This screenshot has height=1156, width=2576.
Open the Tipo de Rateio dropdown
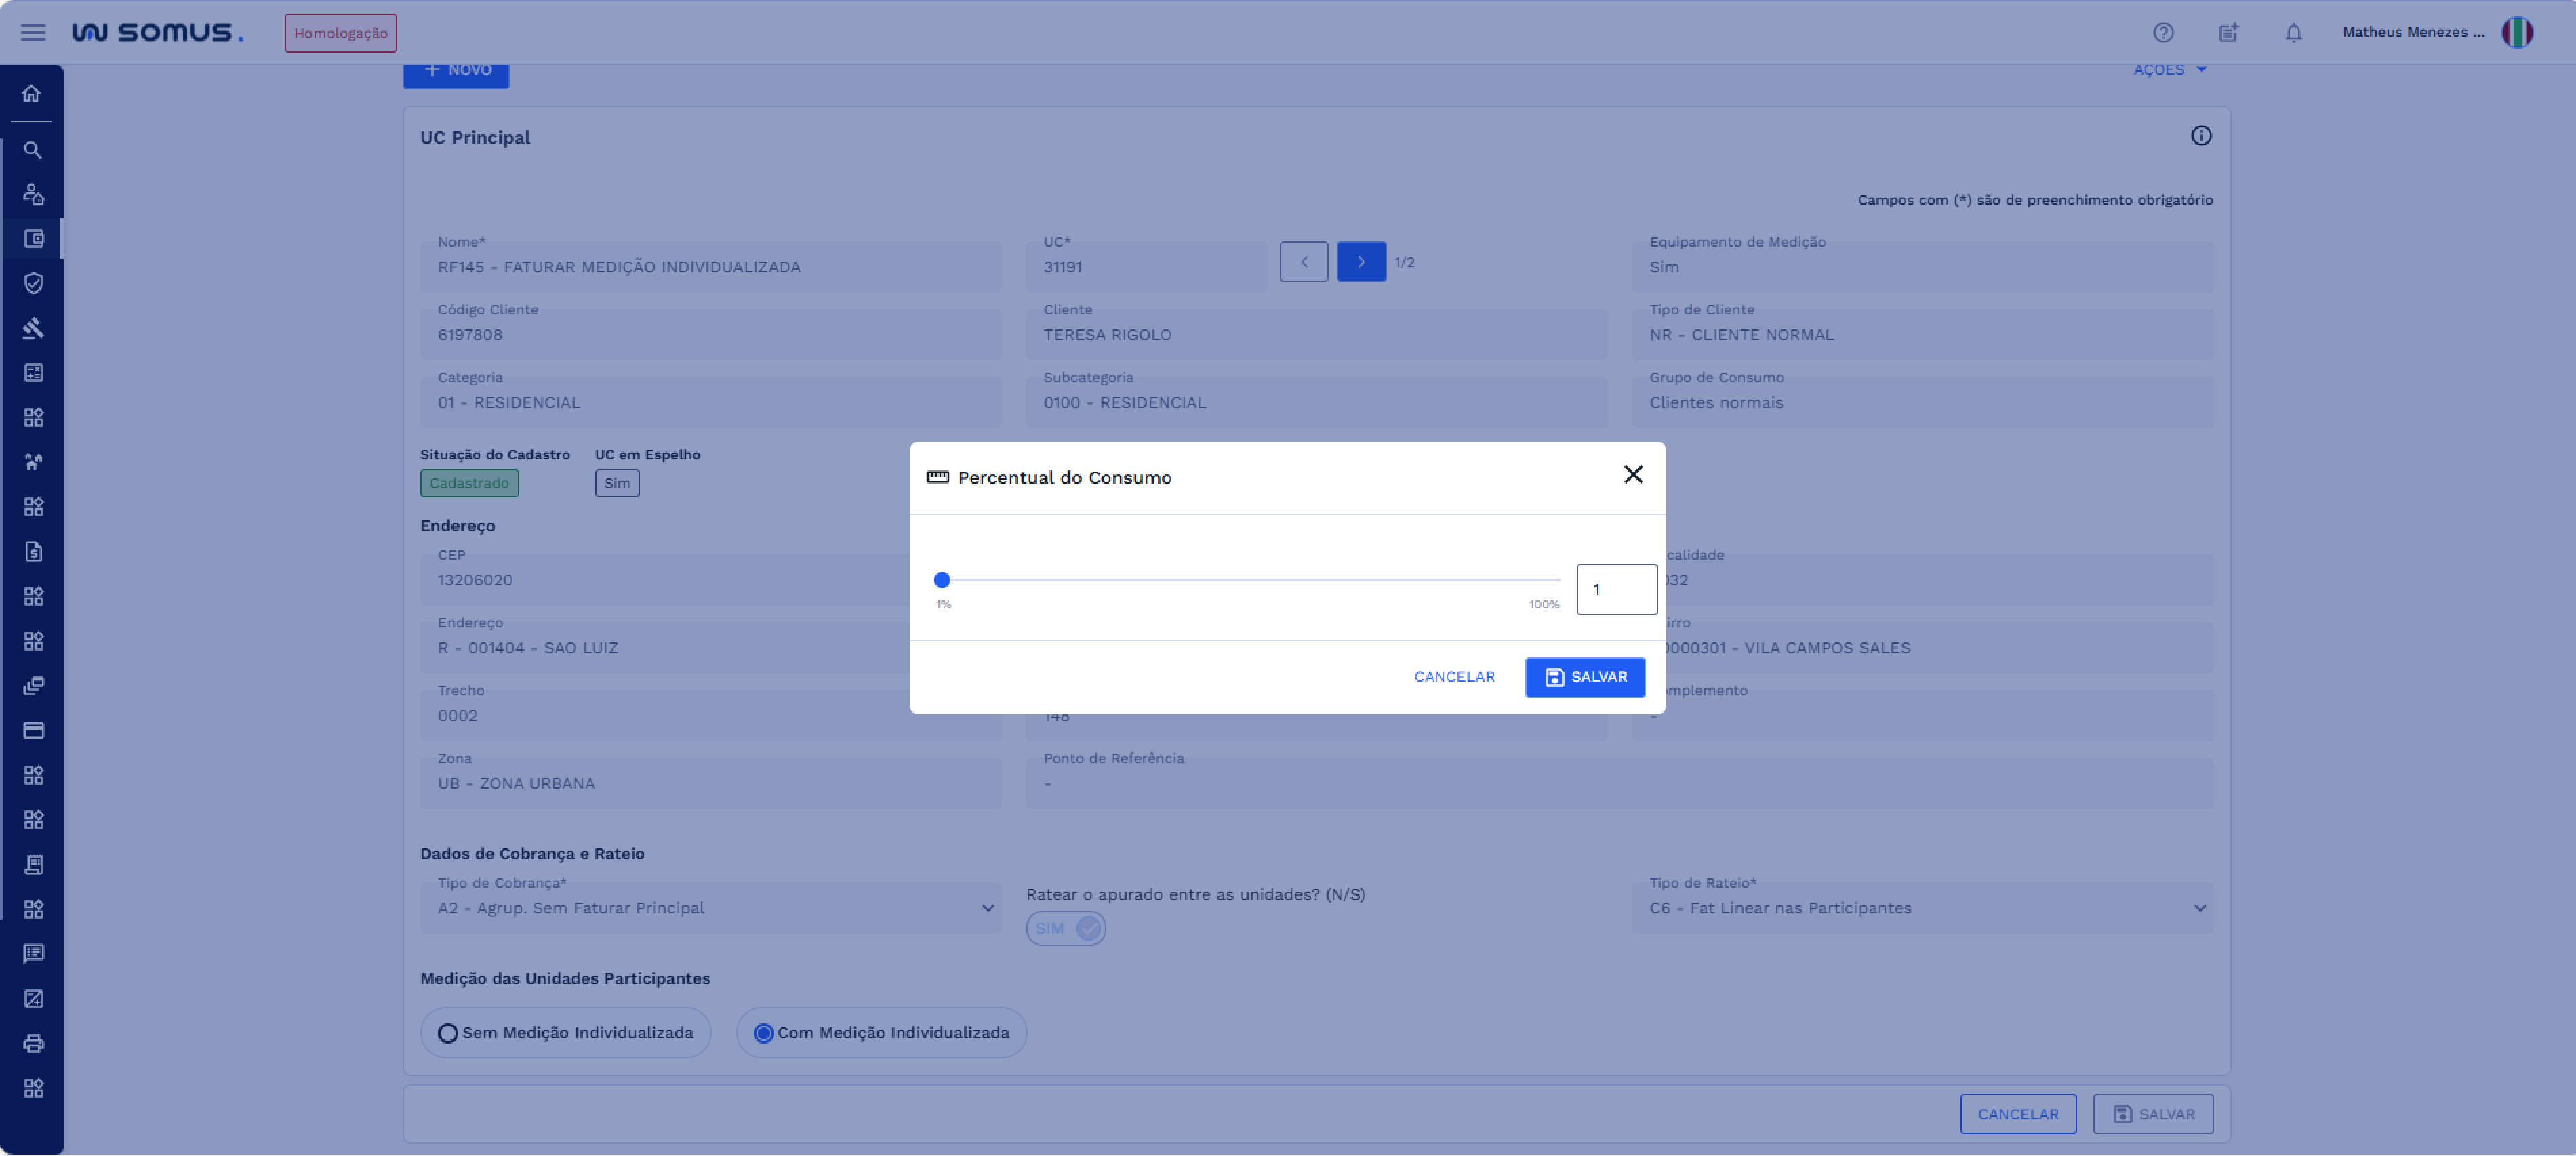[1921, 908]
